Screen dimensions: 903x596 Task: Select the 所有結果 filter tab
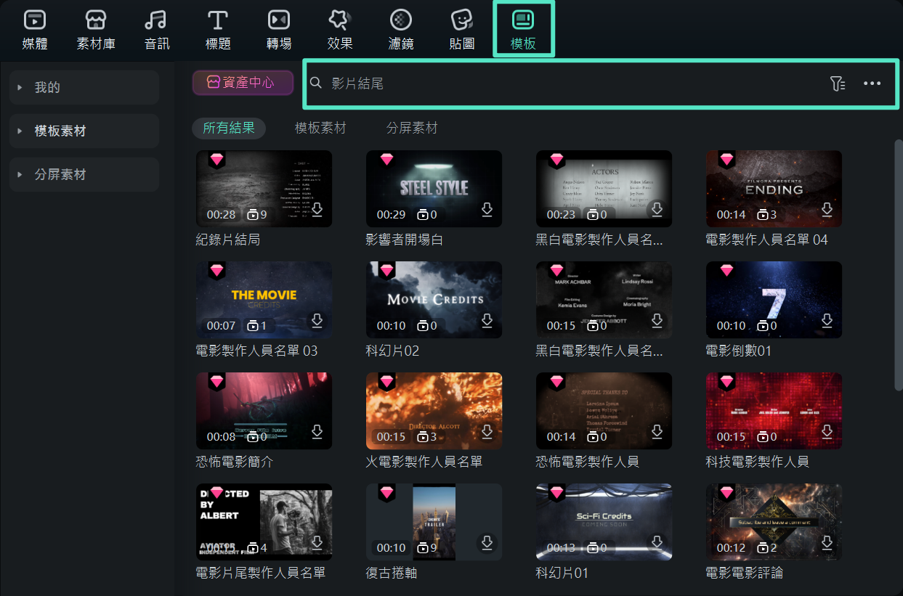pos(229,128)
